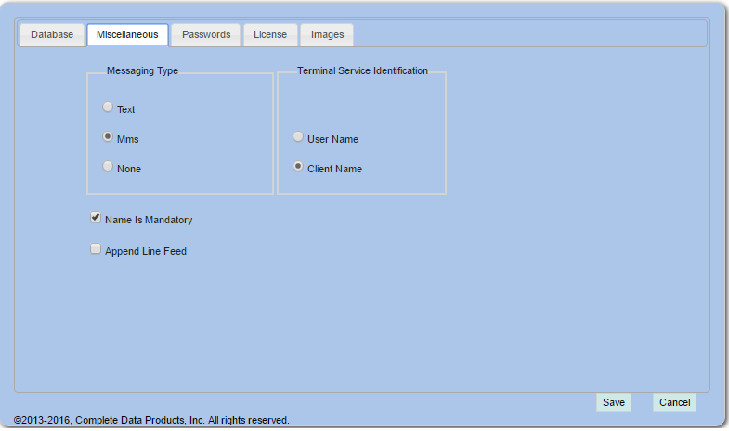Screen dimensions: 729x431
Task: Select the Miscellaneous tab
Action: click(x=127, y=35)
